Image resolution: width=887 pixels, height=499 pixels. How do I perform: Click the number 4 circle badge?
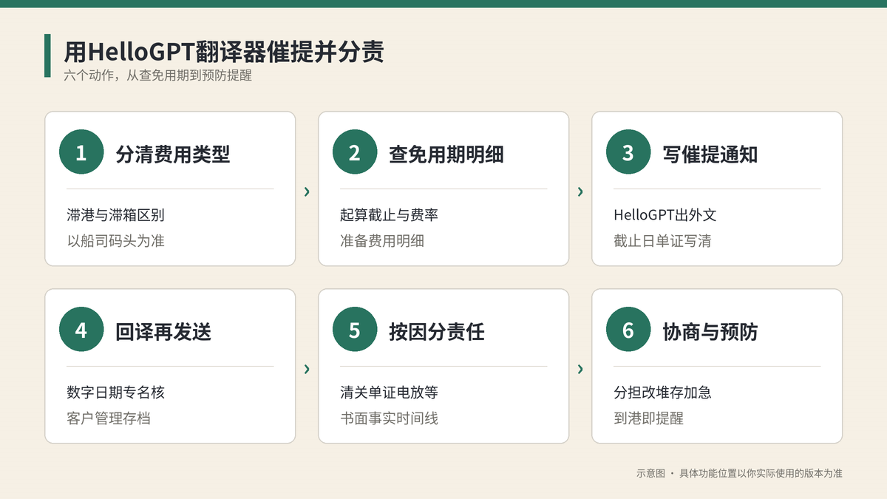(81, 330)
